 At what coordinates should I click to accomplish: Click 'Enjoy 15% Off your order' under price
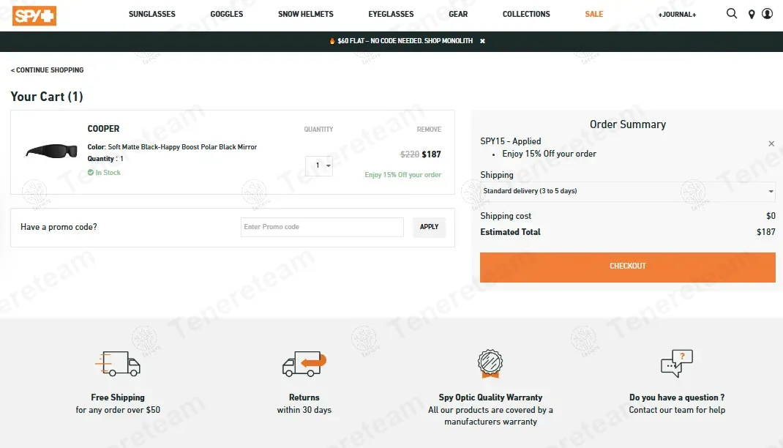(x=403, y=175)
